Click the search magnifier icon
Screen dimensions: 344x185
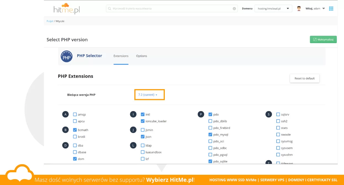[110, 9]
